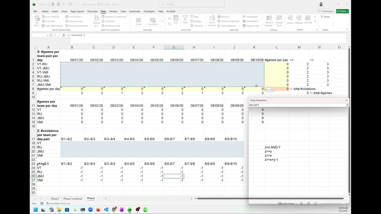
Task: Switch to the Home ribbon tab
Action: [x=45, y=11]
